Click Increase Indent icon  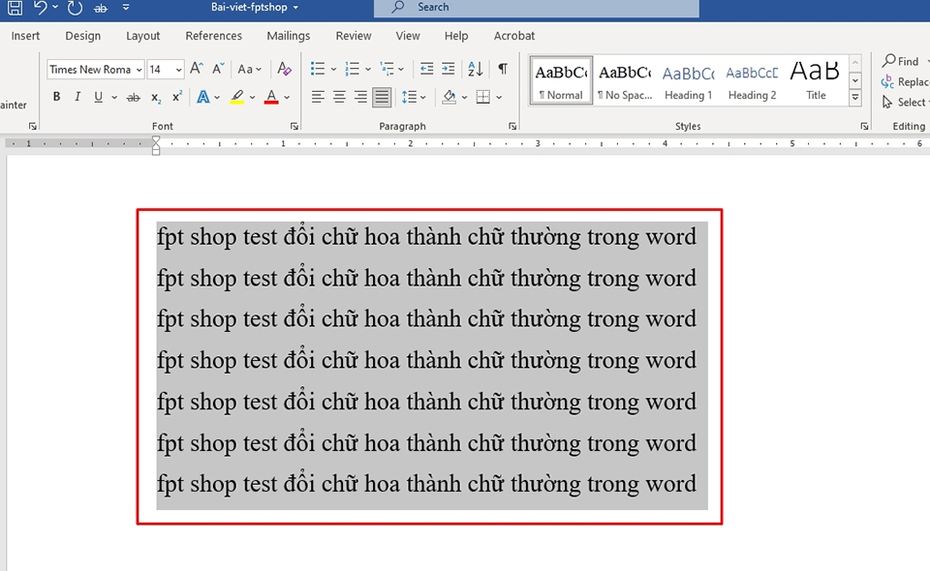click(x=449, y=69)
